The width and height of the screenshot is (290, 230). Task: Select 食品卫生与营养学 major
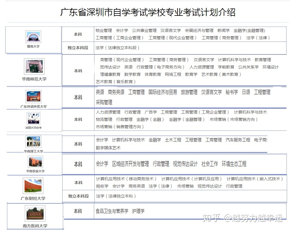(112, 211)
